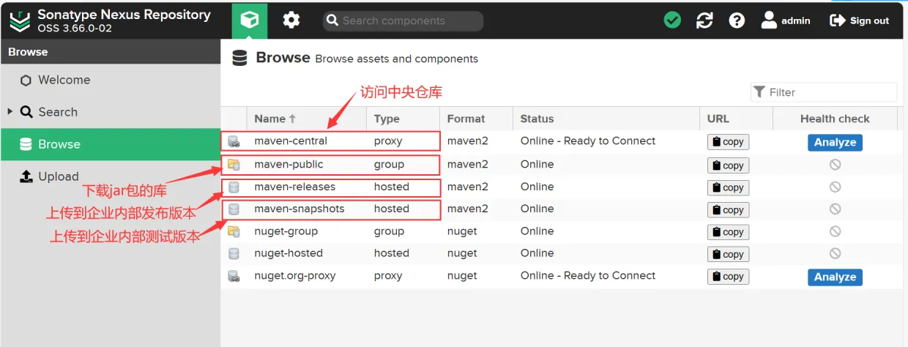Focus the Search components field
The height and width of the screenshot is (347, 908).
point(403,20)
